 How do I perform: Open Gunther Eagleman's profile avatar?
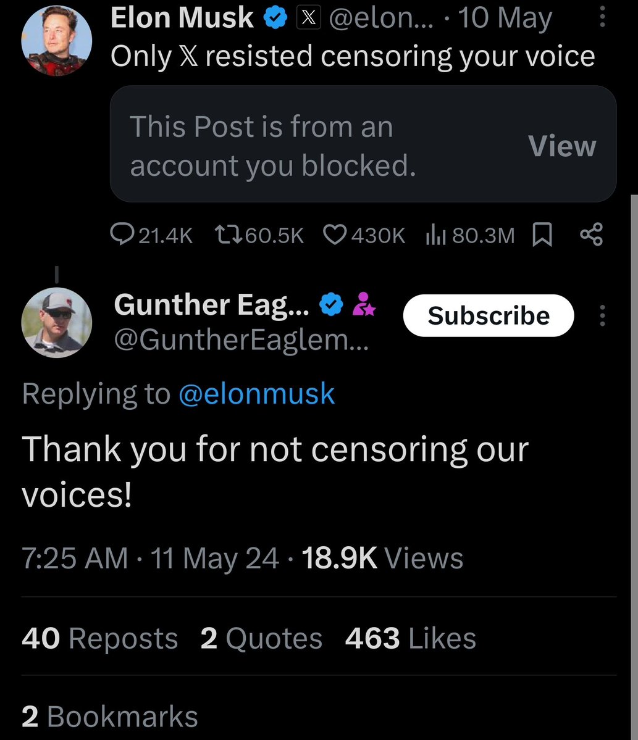(56, 322)
